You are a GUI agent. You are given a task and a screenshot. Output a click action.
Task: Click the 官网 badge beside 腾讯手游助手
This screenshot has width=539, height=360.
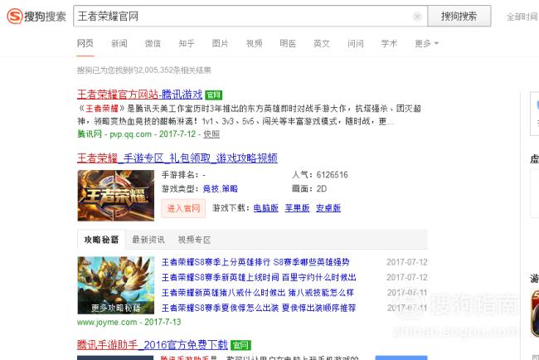pyautogui.click(x=240, y=345)
